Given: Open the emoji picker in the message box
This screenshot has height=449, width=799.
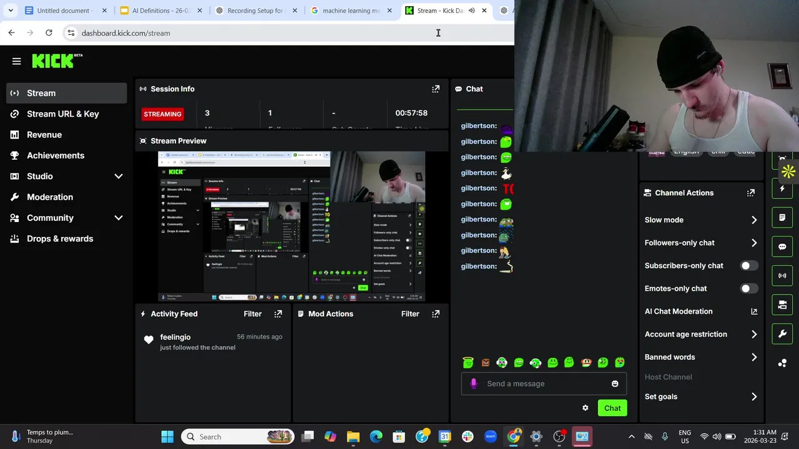Looking at the screenshot, I should [615, 384].
